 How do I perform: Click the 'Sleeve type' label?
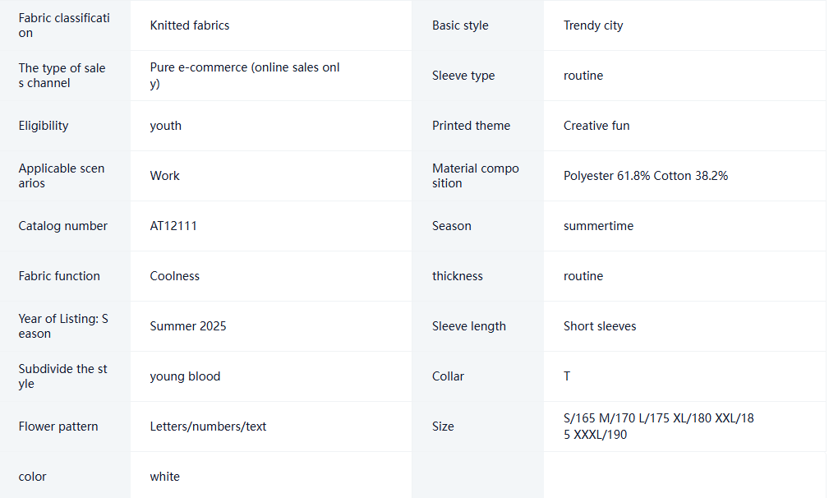pyautogui.click(x=463, y=76)
